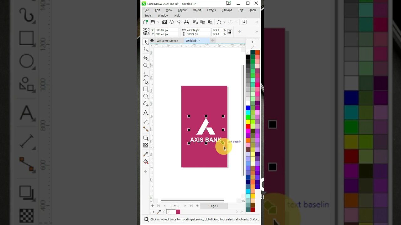Click the object width field
The image size is (401, 225).
pyautogui.click(x=198, y=30)
